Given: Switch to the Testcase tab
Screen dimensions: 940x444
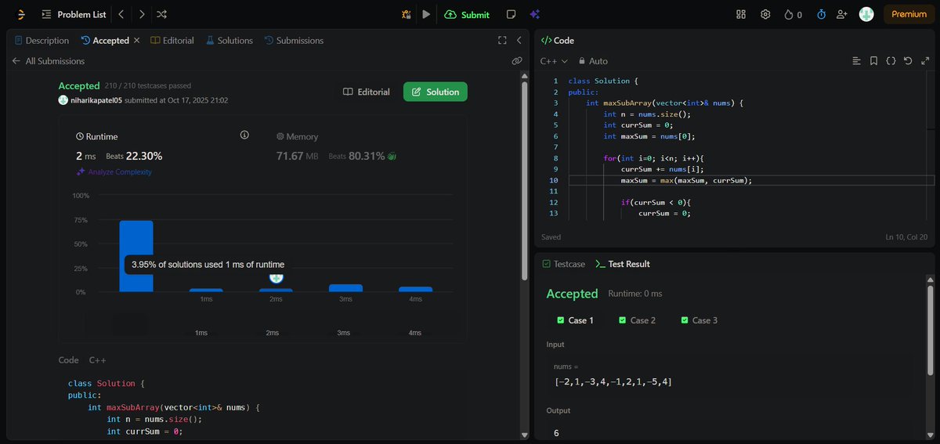Looking at the screenshot, I should click(x=564, y=264).
